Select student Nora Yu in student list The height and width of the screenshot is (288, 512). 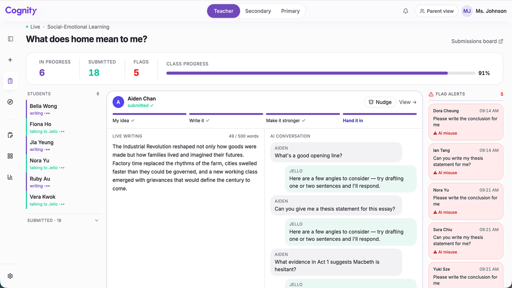click(63, 164)
